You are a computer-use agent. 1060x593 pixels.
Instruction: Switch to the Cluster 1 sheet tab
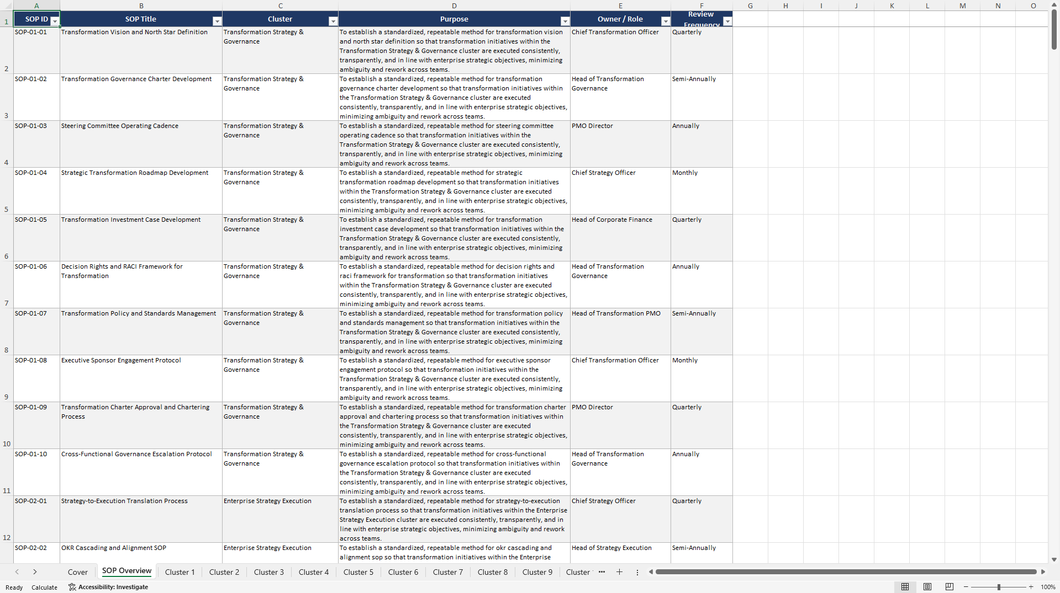pos(180,572)
